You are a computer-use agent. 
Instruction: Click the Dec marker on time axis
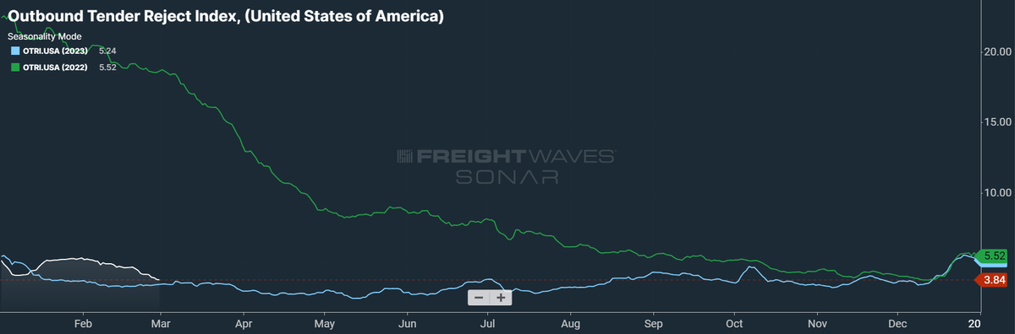[x=898, y=324]
